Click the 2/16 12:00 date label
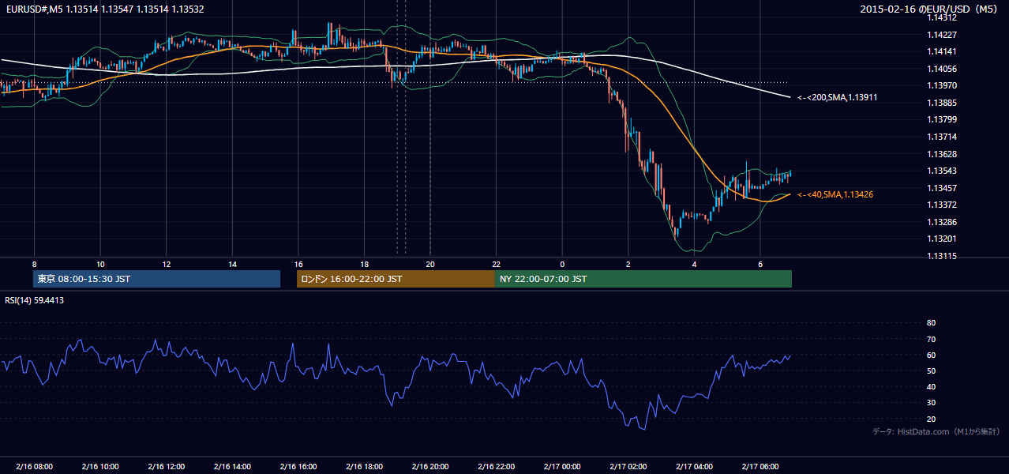The image size is (1009, 474). (x=166, y=467)
